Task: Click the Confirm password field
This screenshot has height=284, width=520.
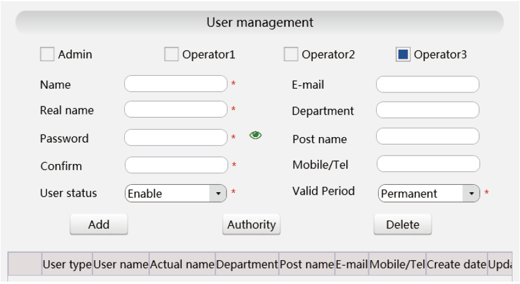Action: click(176, 165)
